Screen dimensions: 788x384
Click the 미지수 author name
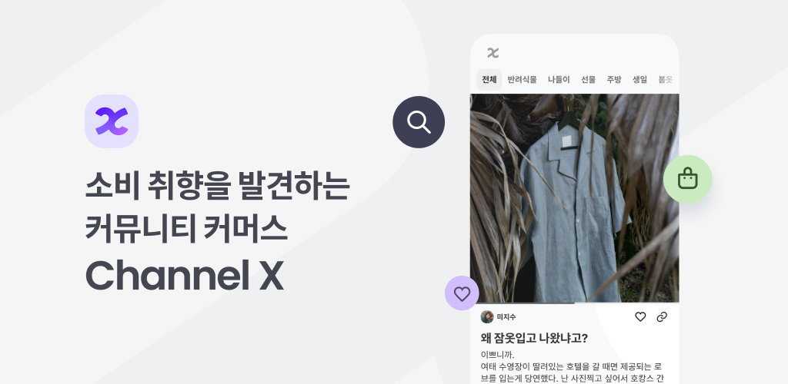click(506, 317)
